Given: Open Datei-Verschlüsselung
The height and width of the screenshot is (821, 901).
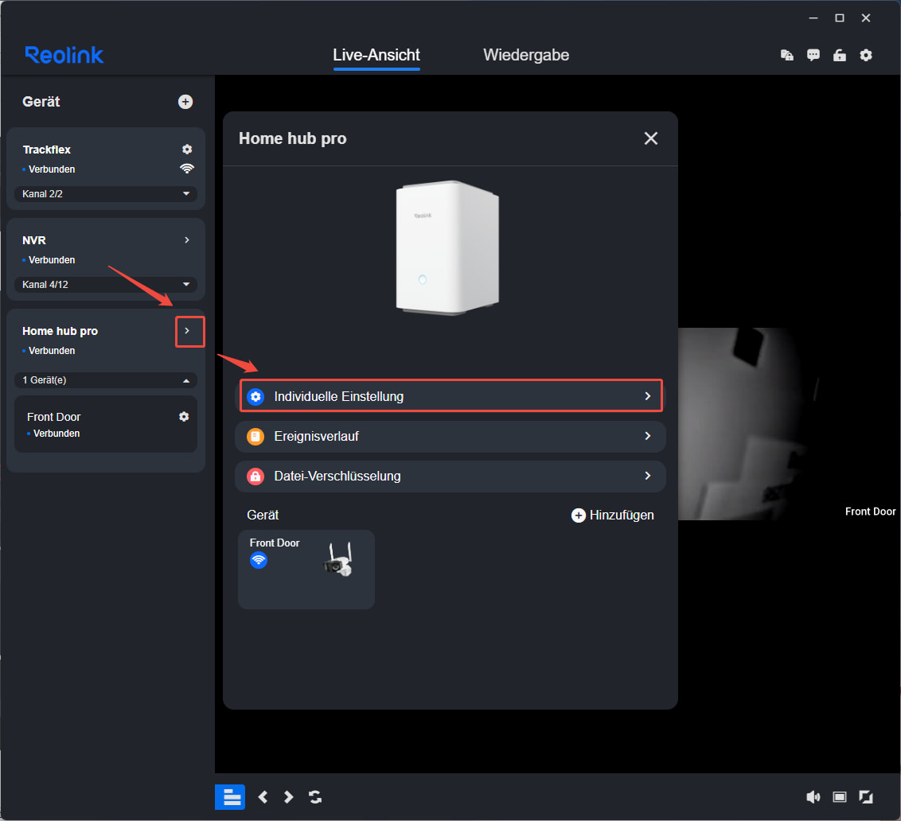Looking at the screenshot, I should [x=450, y=476].
